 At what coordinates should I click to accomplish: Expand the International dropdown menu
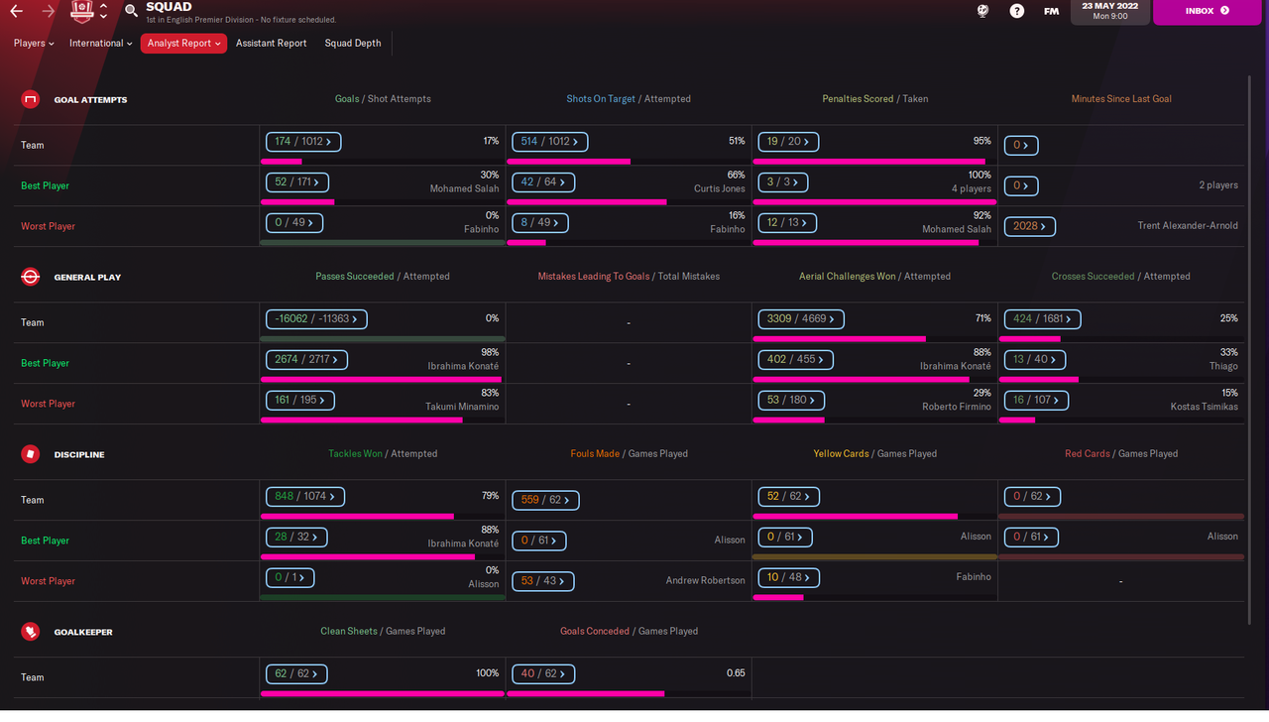tap(100, 44)
